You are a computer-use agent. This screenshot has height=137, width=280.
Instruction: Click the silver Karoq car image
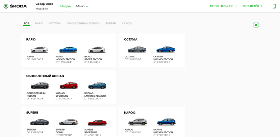point(138,122)
